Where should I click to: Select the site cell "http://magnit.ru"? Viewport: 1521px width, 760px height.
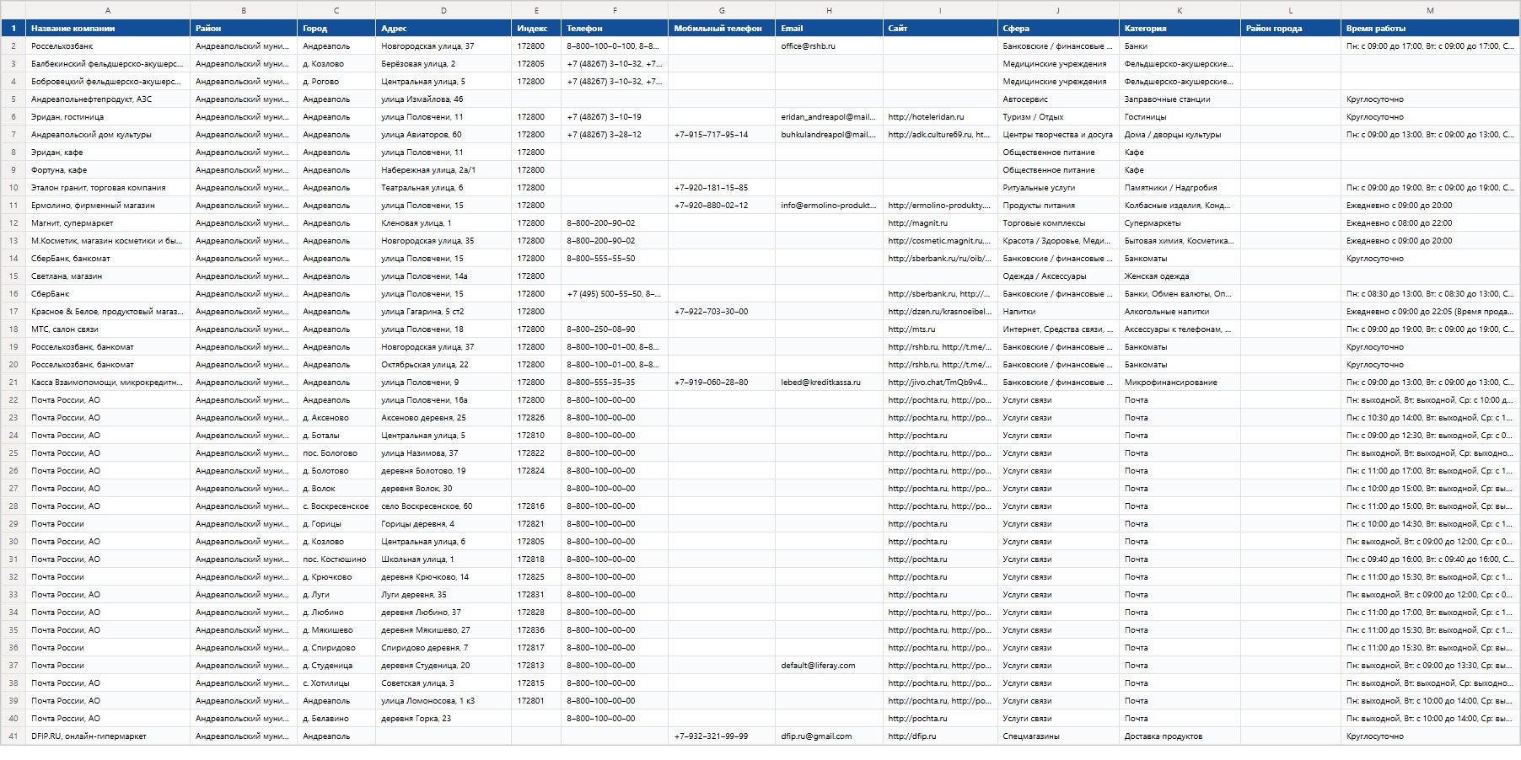tap(940, 222)
